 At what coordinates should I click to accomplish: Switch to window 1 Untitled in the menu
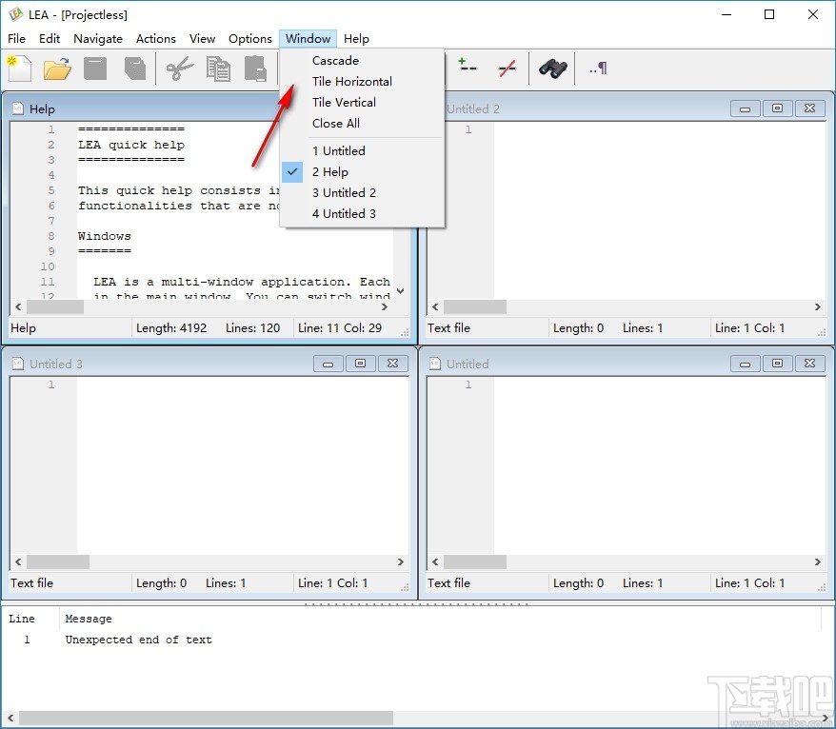pyautogui.click(x=362, y=150)
